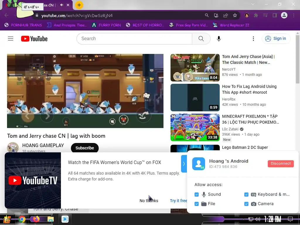Uncheck the Sound access checkbox
This screenshot has height=225, width=300.
tap(197, 195)
